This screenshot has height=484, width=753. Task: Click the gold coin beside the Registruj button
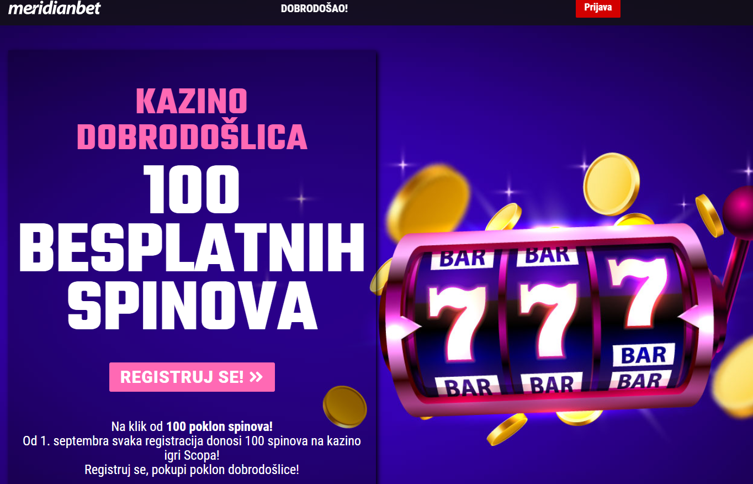(x=344, y=406)
